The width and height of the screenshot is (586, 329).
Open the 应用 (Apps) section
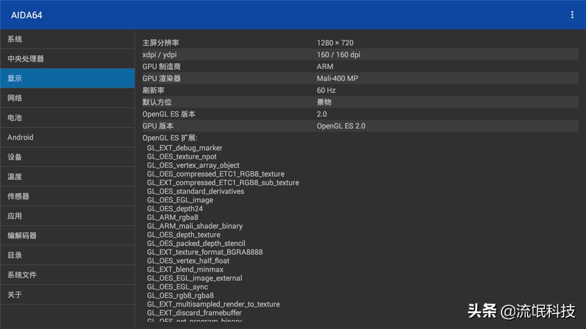[x=68, y=216]
